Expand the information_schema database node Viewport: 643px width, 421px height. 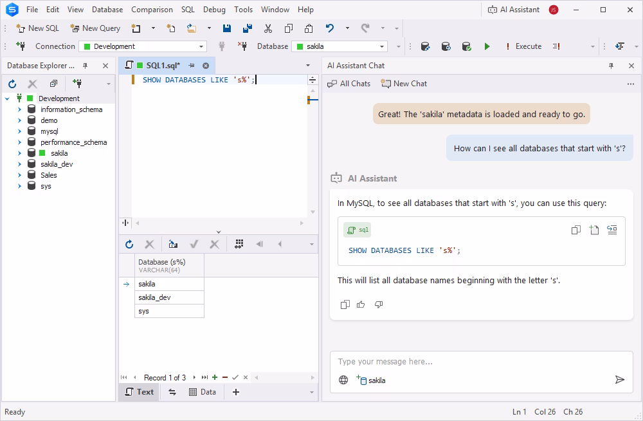click(x=20, y=109)
